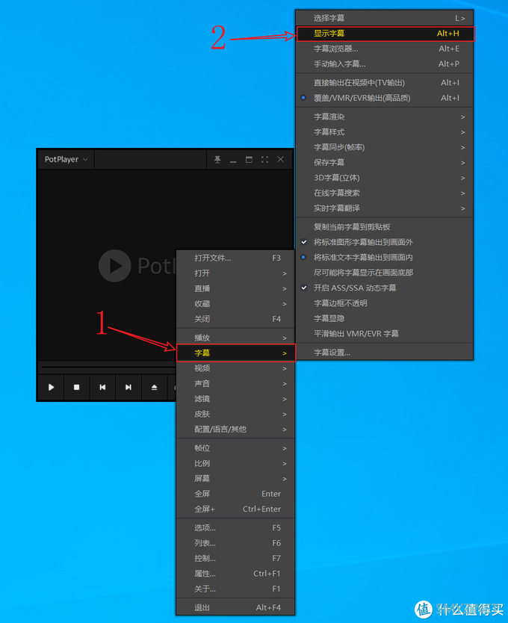This screenshot has height=623, width=508.
Task: Skip to next track in PotPlayer
Action: click(128, 387)
